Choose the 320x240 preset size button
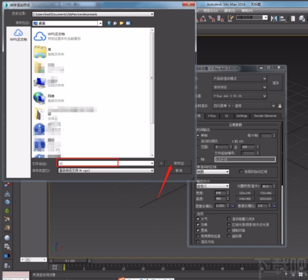The width and height of the screenshot is (308, 280). pyautogui.click(x=245, y=193)
